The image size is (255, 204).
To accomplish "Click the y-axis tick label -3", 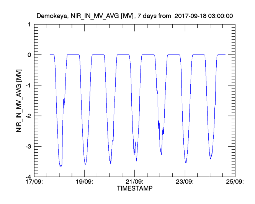I will click(28, 147).
